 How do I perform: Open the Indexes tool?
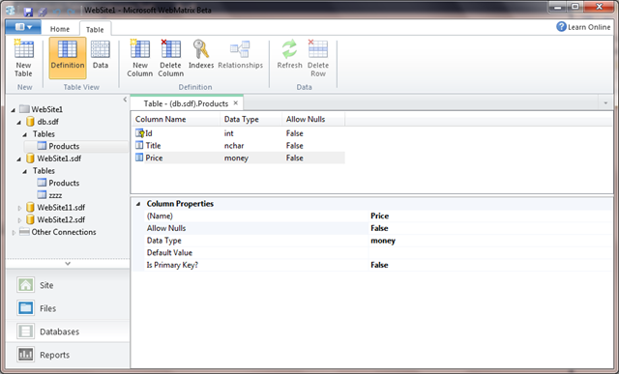pos(201,54)
